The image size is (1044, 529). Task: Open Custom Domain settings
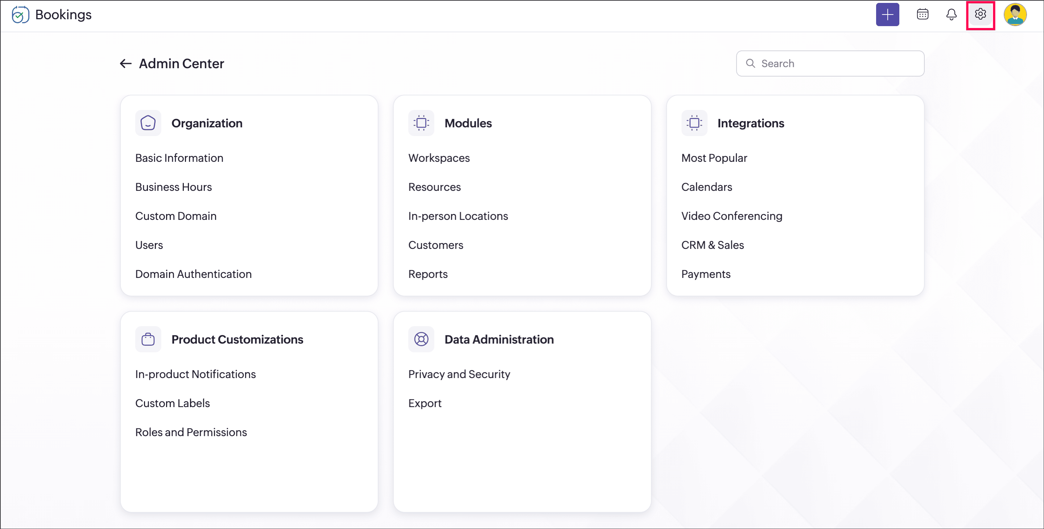176,216
